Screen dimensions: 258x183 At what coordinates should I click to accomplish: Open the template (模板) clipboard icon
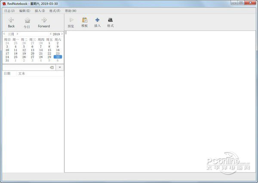(x=85, y=20)
